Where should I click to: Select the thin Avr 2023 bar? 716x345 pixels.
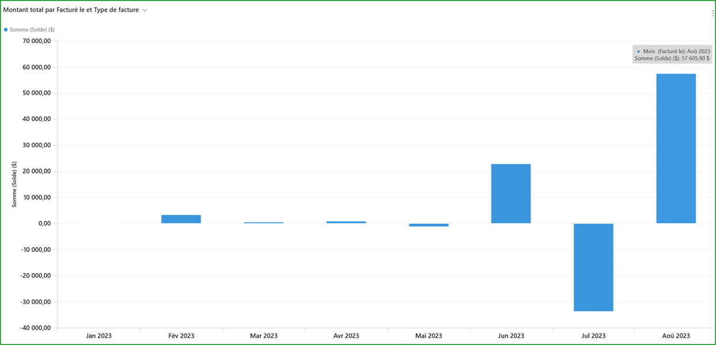[346, 222]
